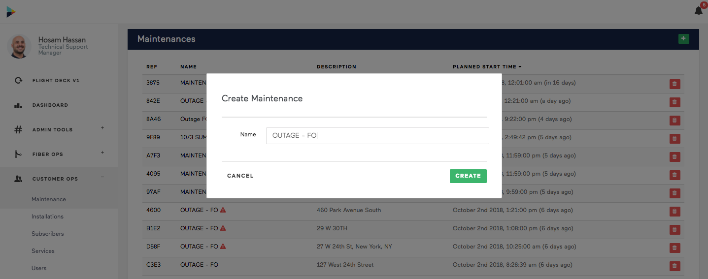
Task: Click the green add maintenance plus button
Action: (683, 39)
